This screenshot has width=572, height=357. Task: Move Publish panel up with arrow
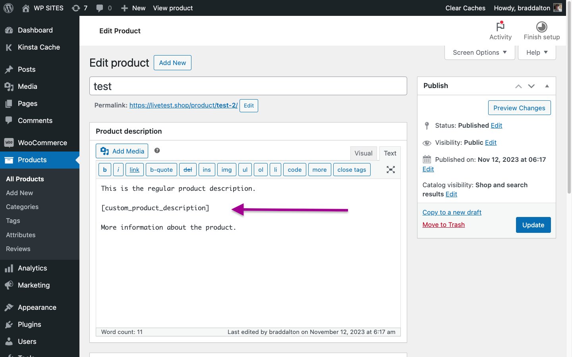tap(518, 86)
